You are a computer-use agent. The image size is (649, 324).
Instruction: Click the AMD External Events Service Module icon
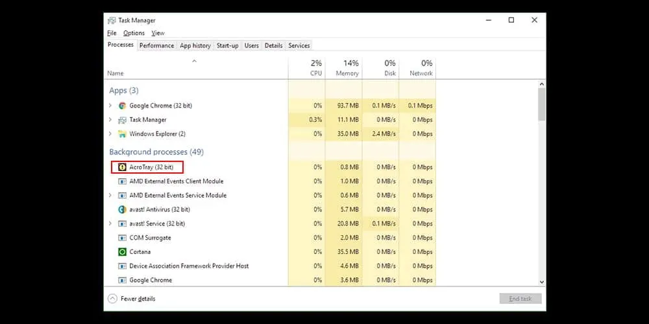[x=122, y=195]
